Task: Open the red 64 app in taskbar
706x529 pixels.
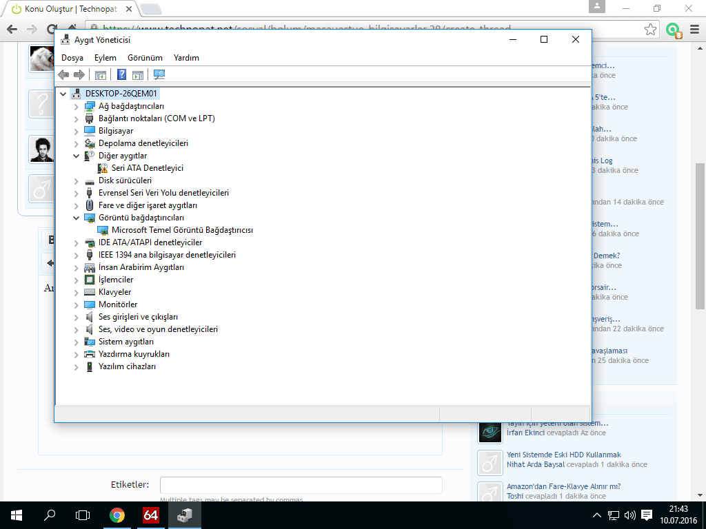Action: 150,515
